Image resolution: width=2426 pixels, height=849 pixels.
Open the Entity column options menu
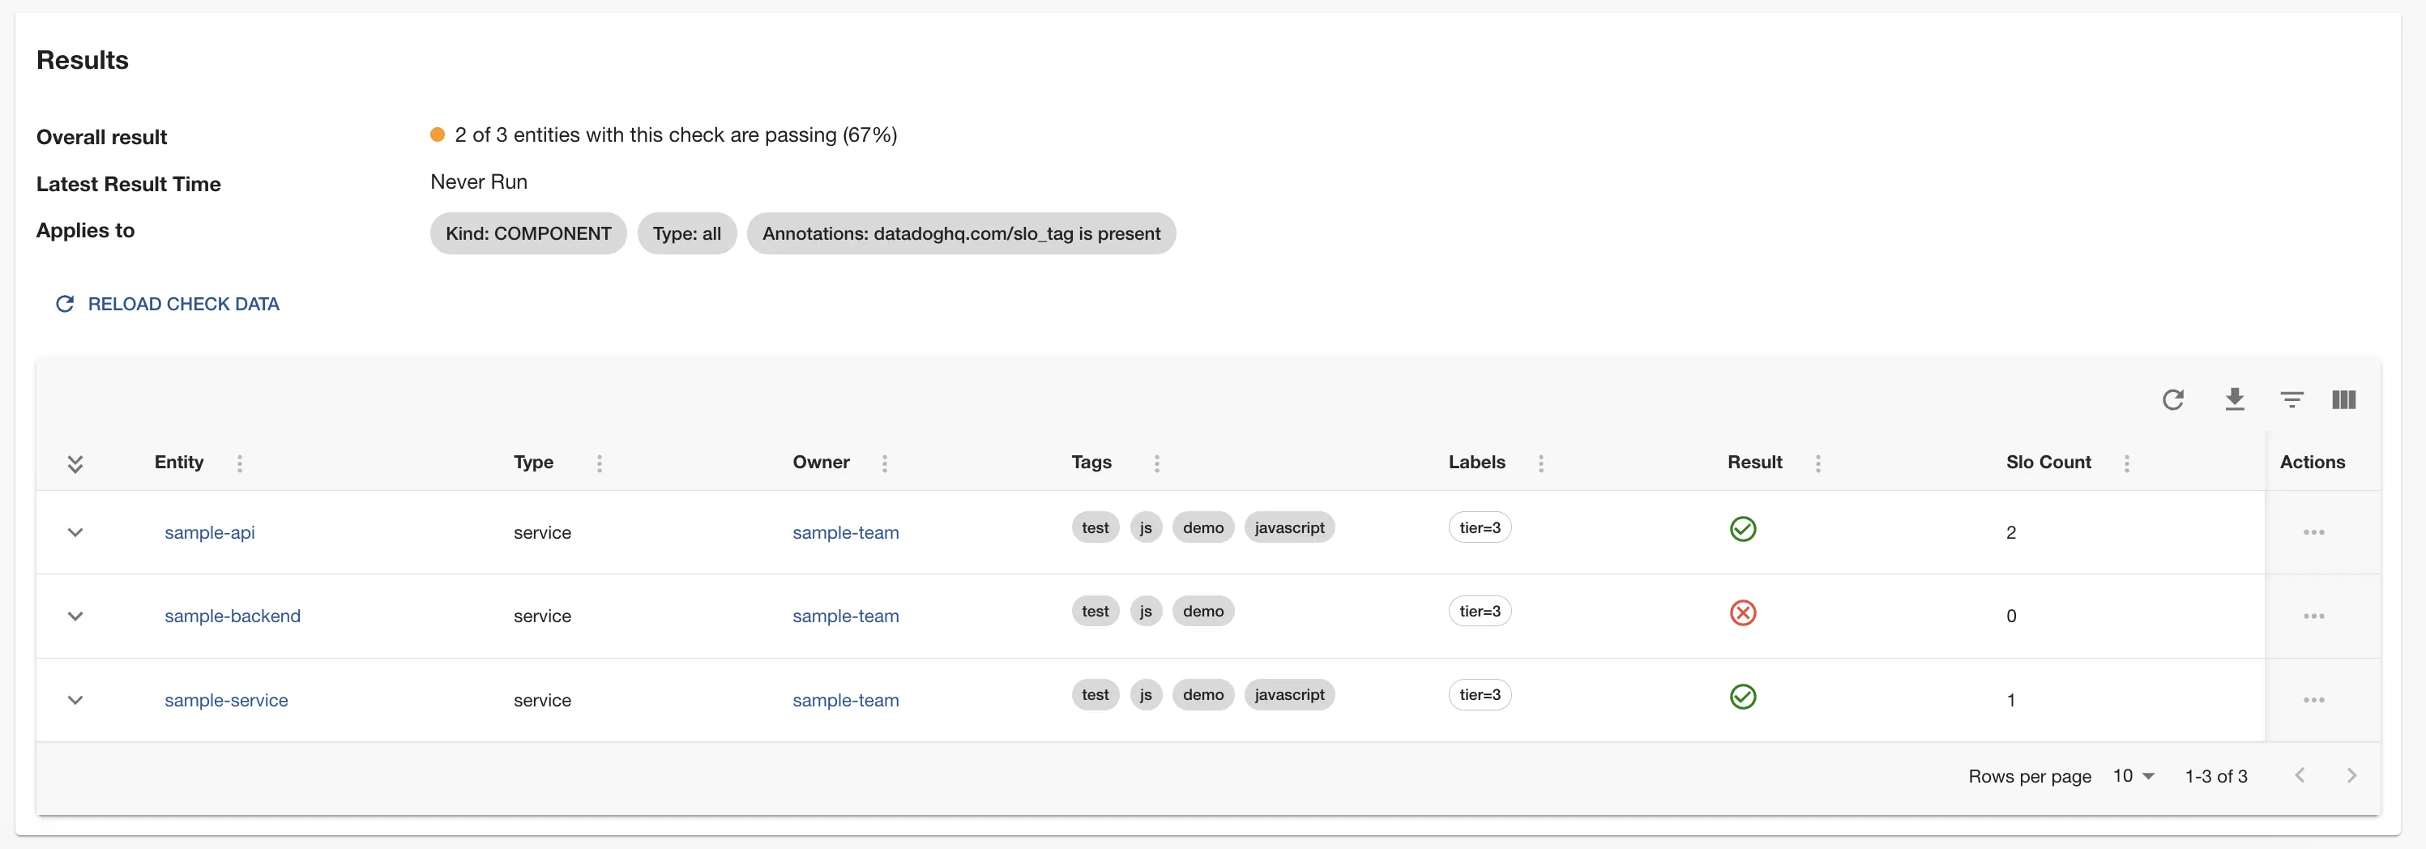point(239,463)
